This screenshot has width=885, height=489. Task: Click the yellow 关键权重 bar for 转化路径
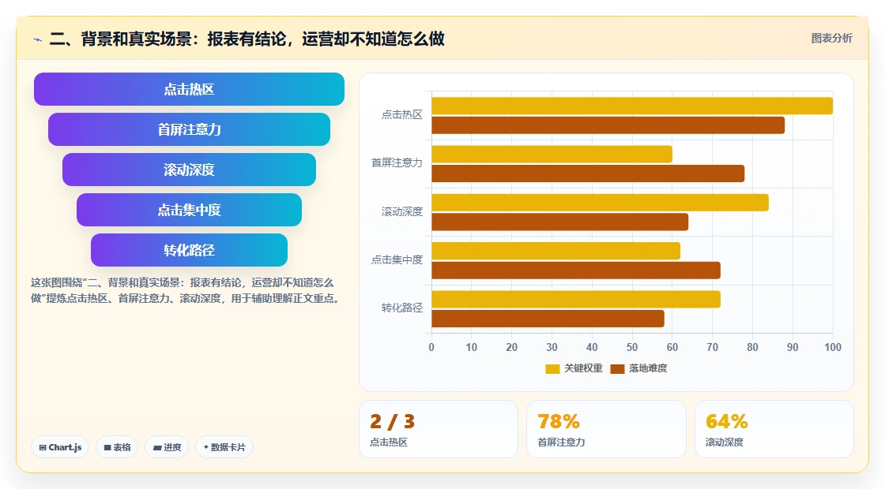point(576,299)
